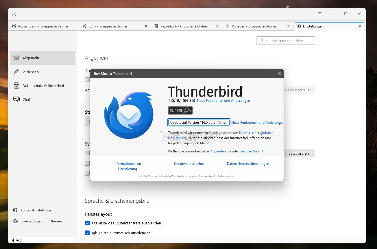This screenshot has height=249, width=377.
Task: Focus the 'In Einstellungen suchen' search field
Action: (286, 41)
